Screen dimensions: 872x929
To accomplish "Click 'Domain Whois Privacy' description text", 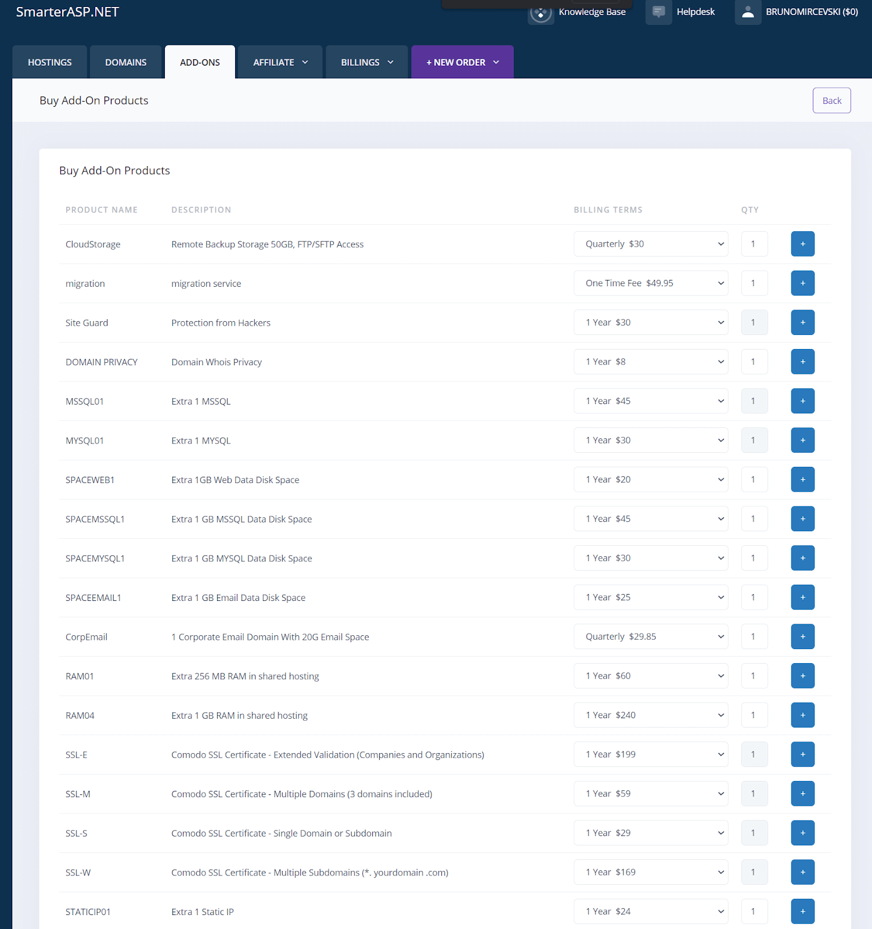I will click(x=217, y=362).
